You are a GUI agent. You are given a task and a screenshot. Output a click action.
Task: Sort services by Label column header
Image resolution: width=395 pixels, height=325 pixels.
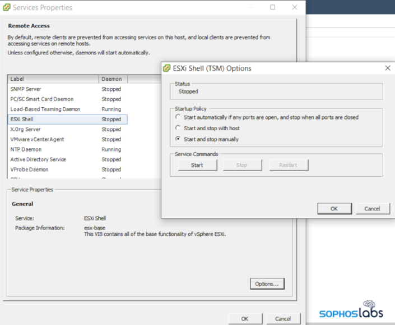[x=53, y=79]
